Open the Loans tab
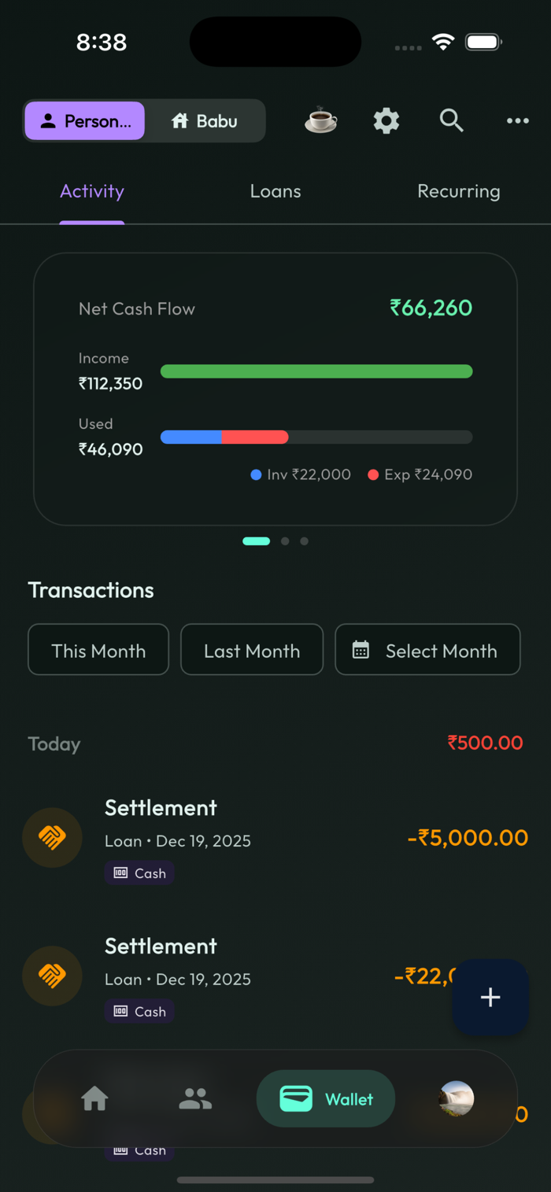The image size is (551, 1192). 275,191
